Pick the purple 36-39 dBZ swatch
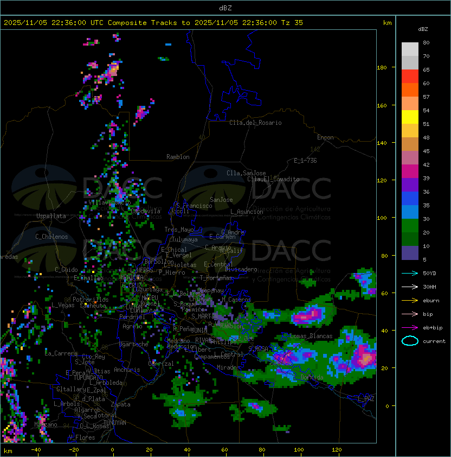The image size is (451, 457). tap(410, 185)
